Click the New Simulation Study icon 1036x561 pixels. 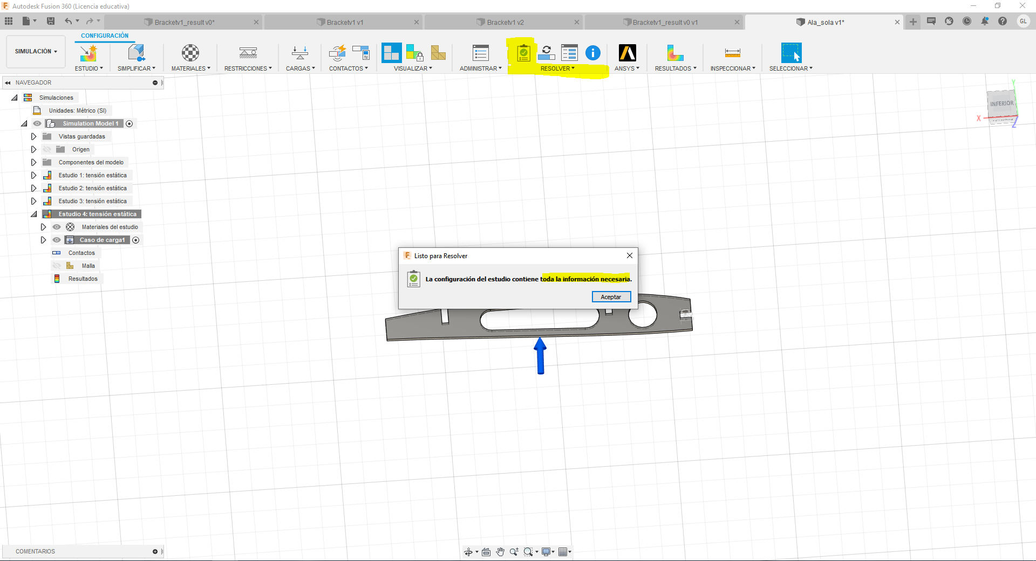click(88, 53)
